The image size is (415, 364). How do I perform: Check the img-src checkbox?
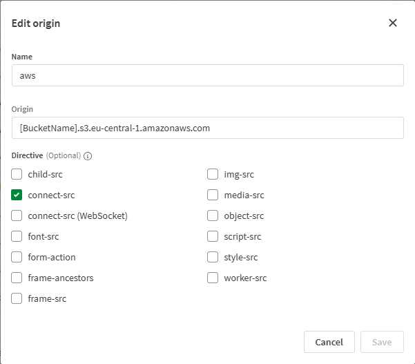[213, 175]
